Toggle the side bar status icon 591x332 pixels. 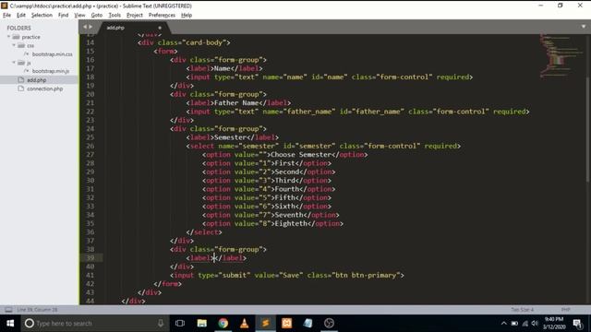click(x=8, y=310)
